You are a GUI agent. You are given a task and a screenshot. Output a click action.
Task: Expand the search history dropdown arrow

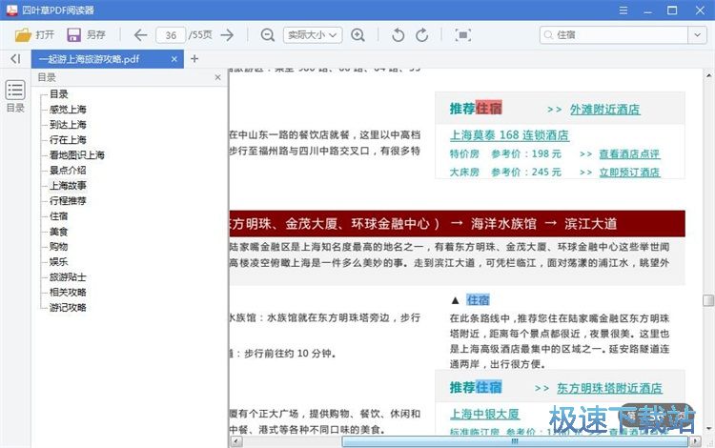697,35
